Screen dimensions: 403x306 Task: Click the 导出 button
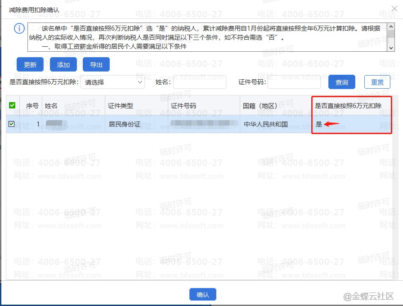pyautogui.click(x=96, y=65)
